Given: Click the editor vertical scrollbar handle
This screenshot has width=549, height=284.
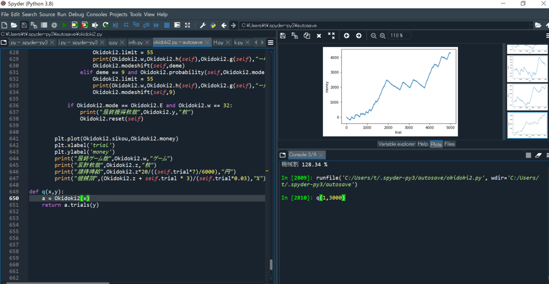Looking at the screenshot, I should (x=271, y=265).
